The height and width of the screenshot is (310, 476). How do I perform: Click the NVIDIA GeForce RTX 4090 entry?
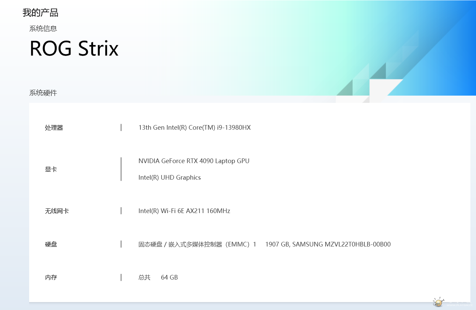point(194,161)
